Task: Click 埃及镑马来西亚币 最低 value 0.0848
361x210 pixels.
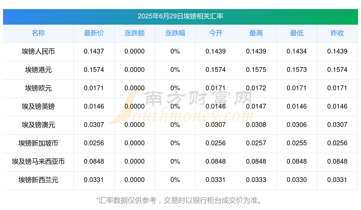Action: click(x=297, y=162)
